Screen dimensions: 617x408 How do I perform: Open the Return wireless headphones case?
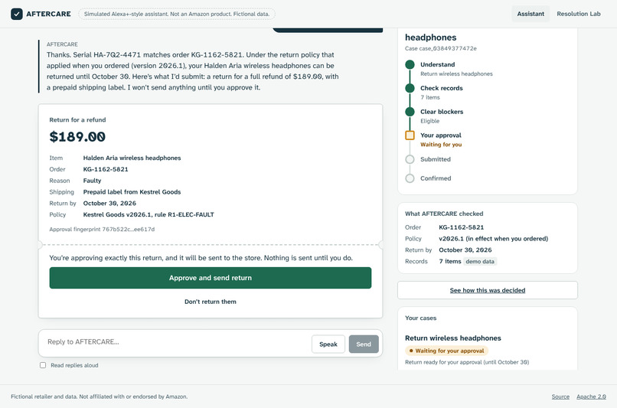[453, 338]
